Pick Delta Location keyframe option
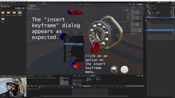The width and height of the screenshot is (175, 98). pyautogui.click(x=69, y=49)
